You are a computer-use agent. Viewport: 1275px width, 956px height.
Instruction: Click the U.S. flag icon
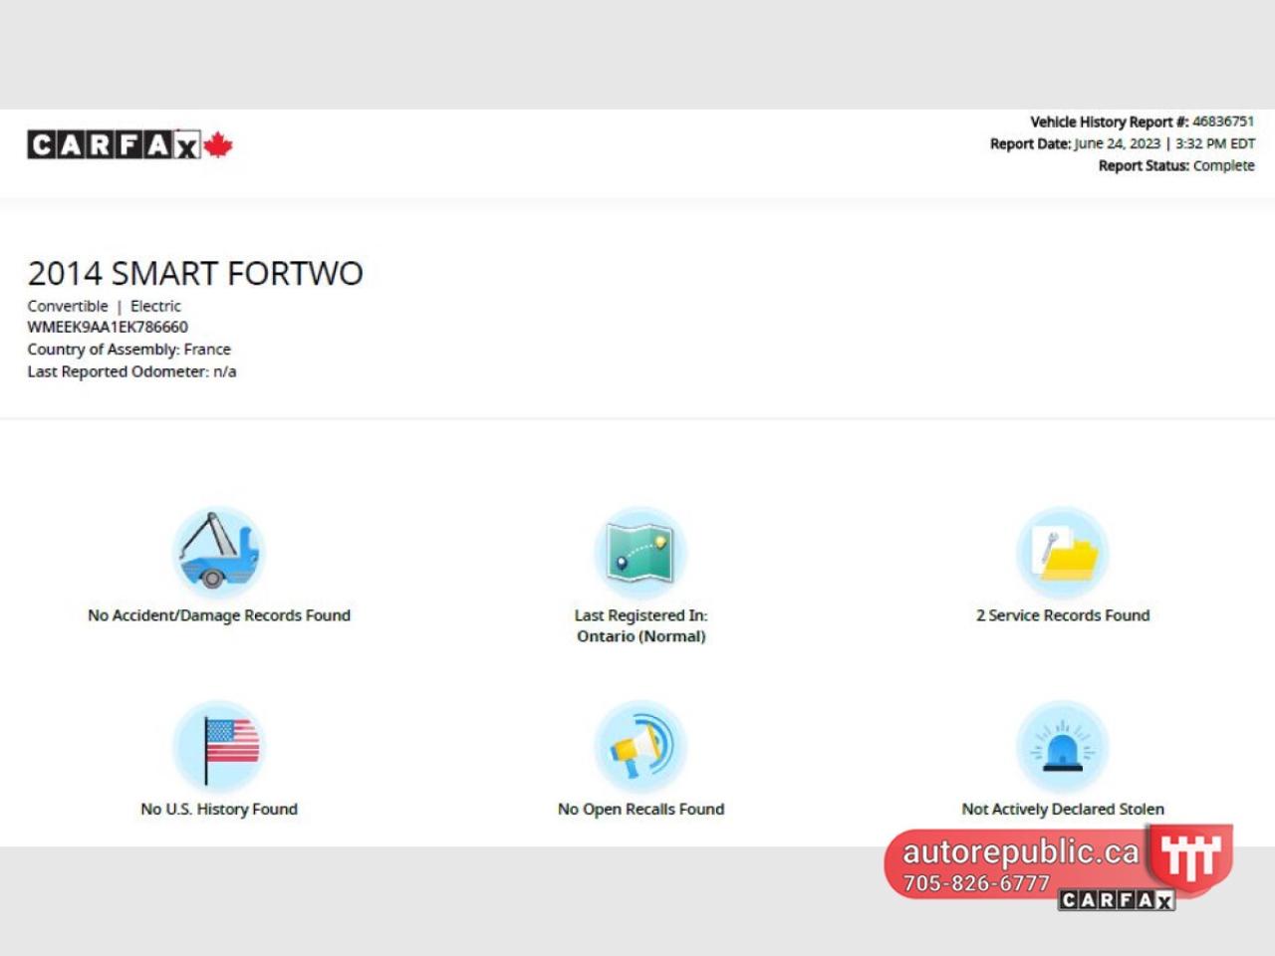tap(218, 746)
